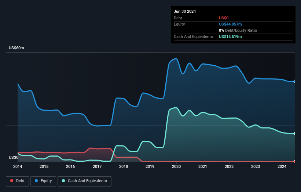Click the US$0 y-axis label
Viewport: 301px width, 192px height.
(14, 157)
